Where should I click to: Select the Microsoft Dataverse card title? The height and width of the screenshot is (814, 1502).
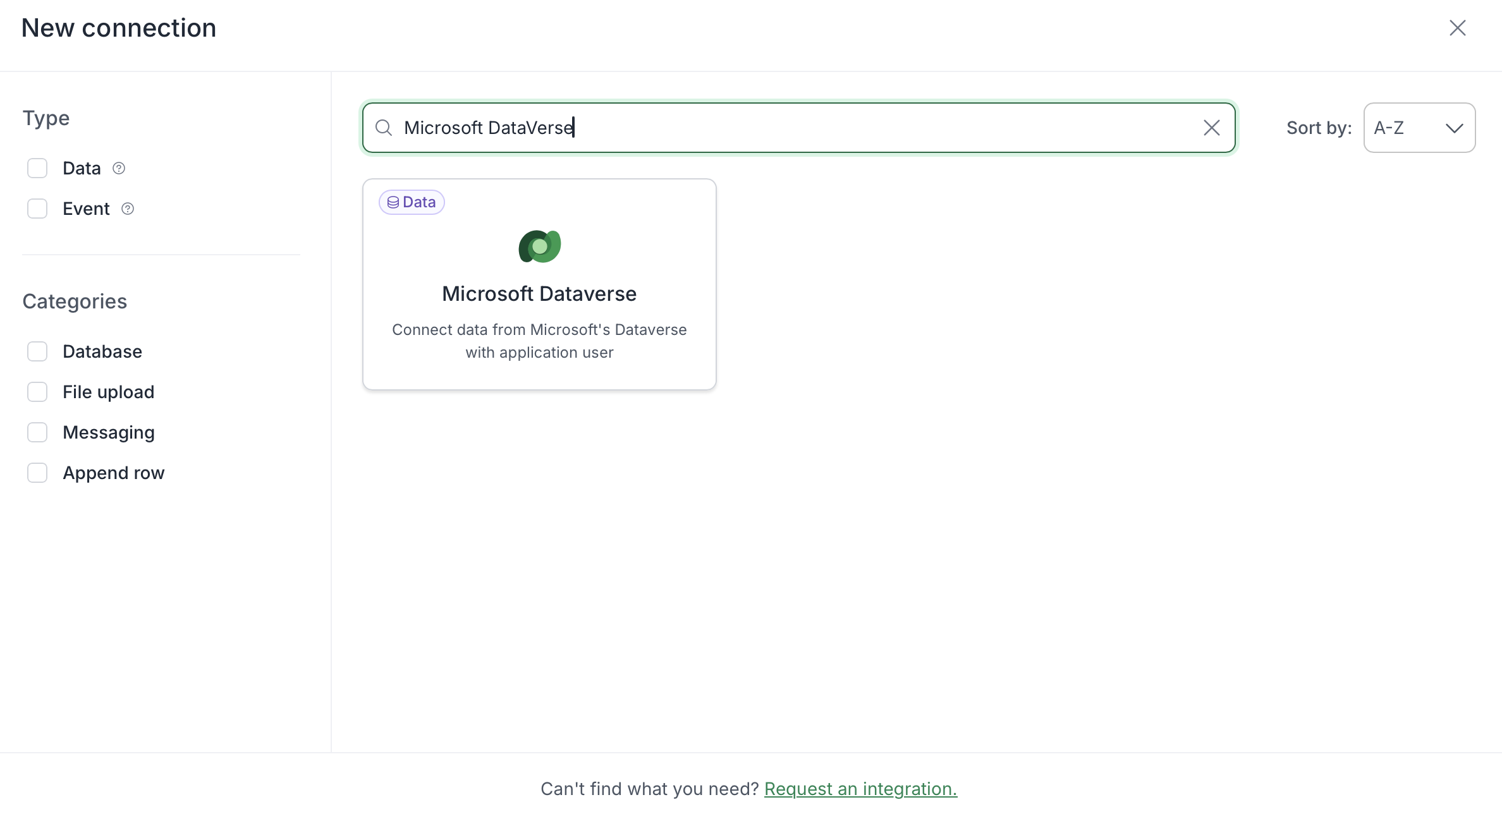click(x=539, y=294)
